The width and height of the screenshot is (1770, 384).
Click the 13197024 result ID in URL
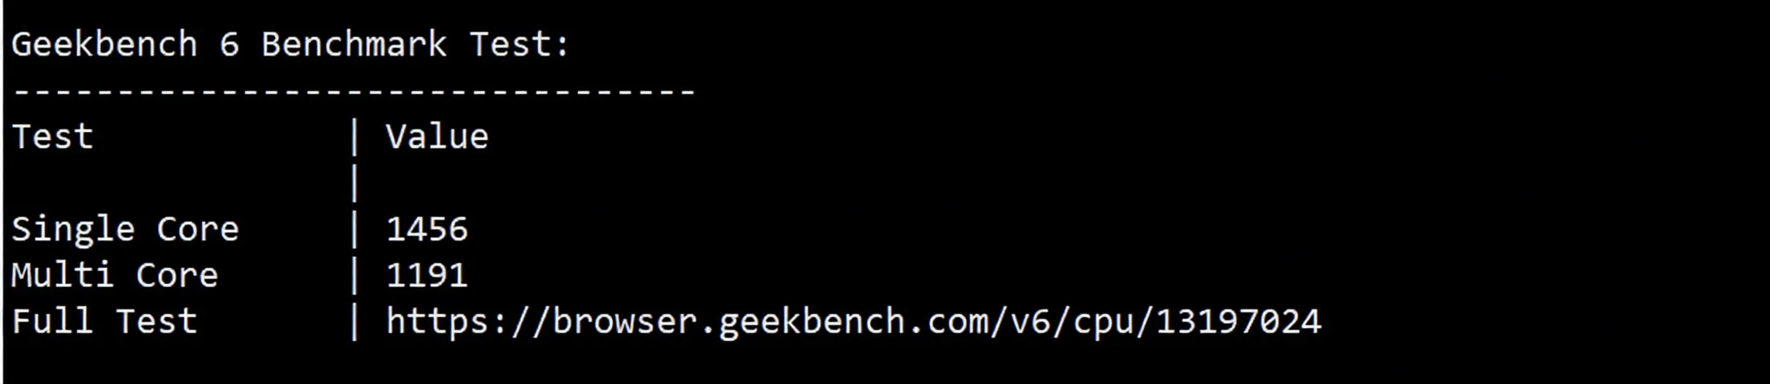tap(1238, 322)
